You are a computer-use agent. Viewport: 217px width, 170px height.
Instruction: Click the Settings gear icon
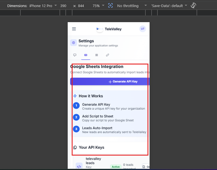pyautogui.click(x=73, y=43)
